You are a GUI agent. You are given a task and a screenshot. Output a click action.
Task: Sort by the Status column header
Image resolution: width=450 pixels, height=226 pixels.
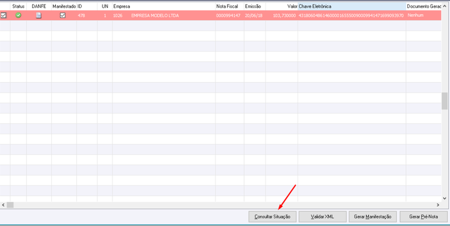tap(19, 6)
